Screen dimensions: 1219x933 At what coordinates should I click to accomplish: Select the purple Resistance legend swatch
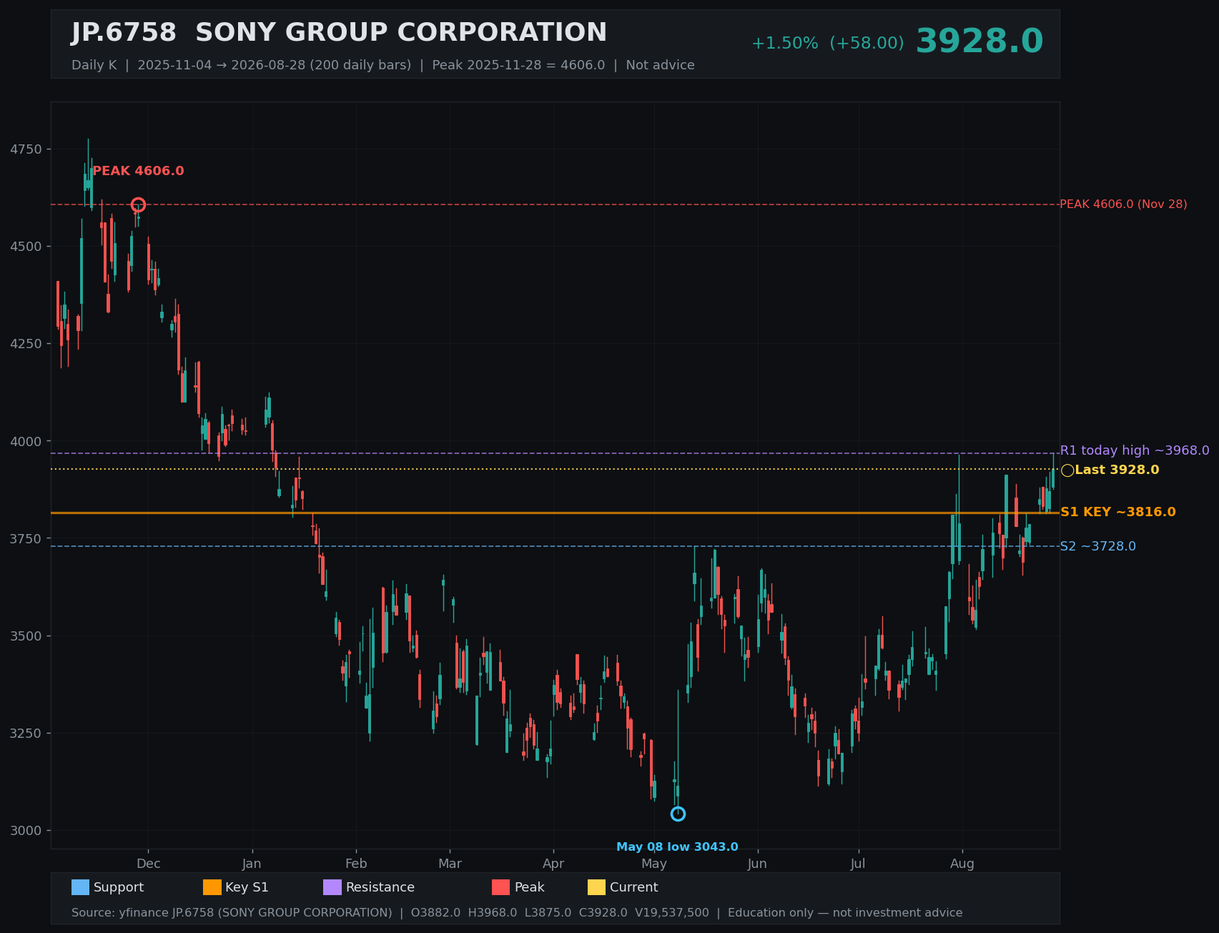[x=332, y=887]
